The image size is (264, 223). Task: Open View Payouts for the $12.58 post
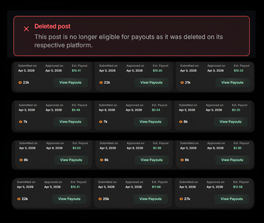click(232, 199)
